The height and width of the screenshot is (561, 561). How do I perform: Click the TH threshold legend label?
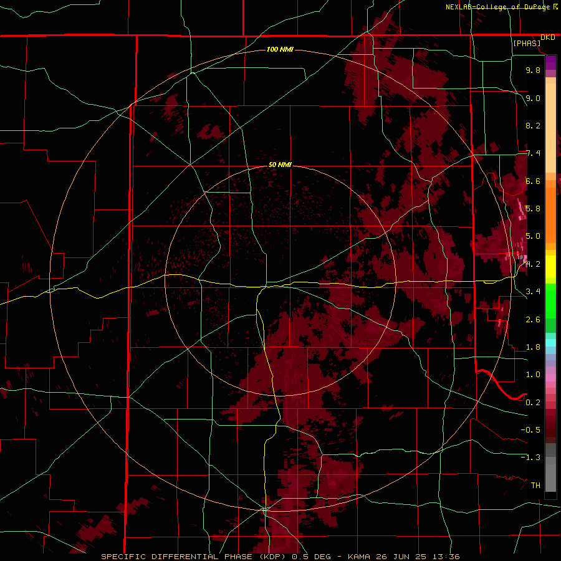tap(535, 486)
